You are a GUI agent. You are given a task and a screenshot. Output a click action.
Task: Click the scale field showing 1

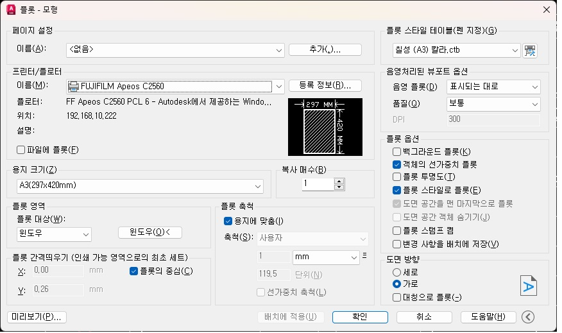pyautogui.click(x=273, y=257)
